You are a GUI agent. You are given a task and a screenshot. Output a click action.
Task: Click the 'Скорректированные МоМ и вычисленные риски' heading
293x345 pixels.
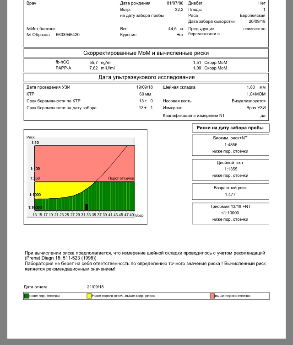[146, 53]
